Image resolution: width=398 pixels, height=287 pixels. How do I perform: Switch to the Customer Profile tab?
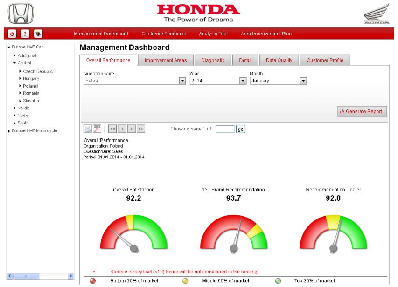325,60
